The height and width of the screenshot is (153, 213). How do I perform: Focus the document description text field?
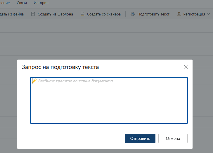[x=109, y=102]
